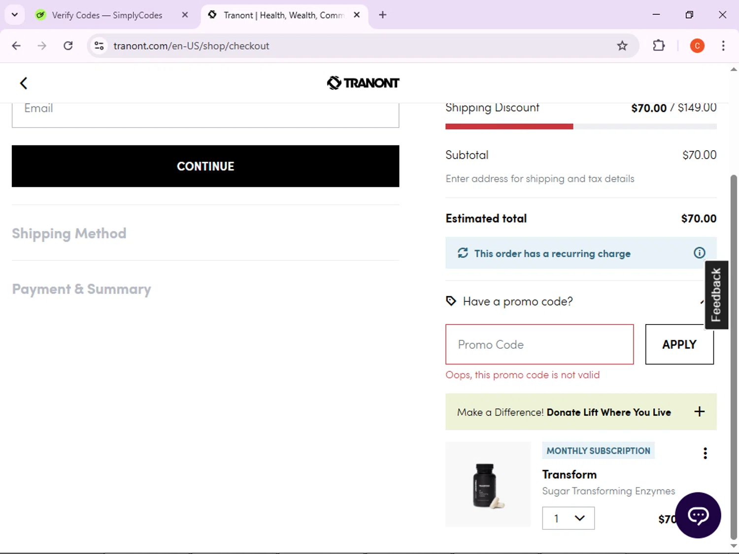Screen dimensions: 739x554
Task: Click the recurring charge refresh icon
Action: pyautogui.click(x=463, y=253)
